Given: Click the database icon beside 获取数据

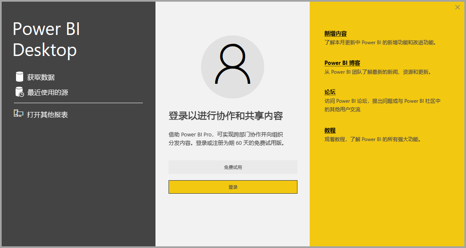Looking at the screenshot, I should (x=19, y=77).
